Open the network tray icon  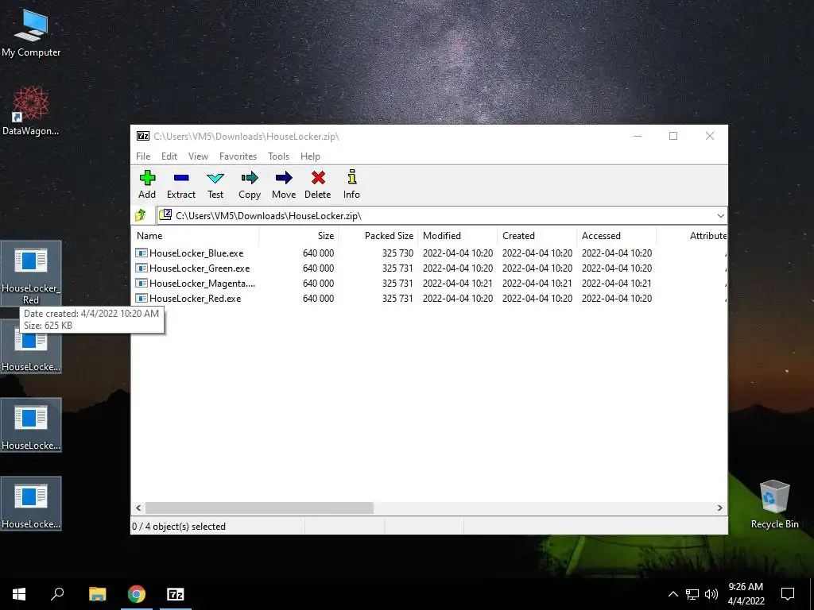tap(692, 594)
